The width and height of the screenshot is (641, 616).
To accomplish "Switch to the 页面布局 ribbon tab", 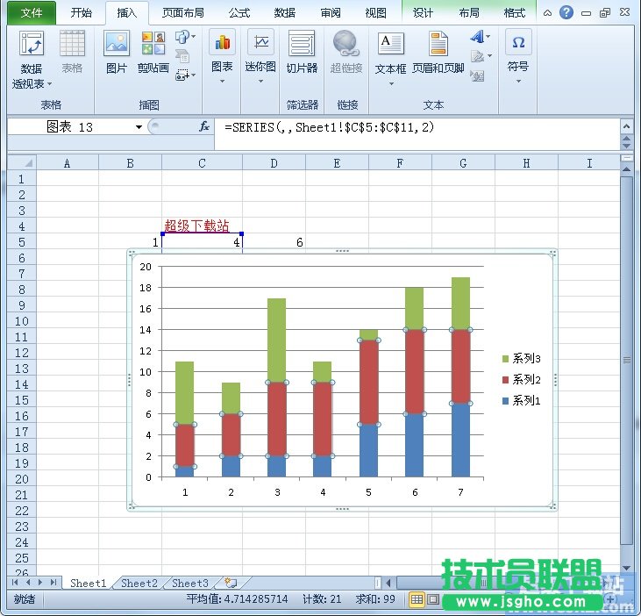I will click(x=183, y=13).
